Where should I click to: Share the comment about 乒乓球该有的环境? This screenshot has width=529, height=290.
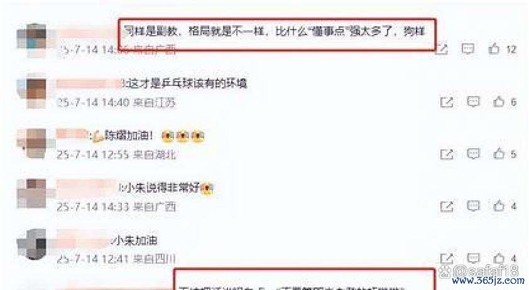pyautogui.click(x=447, y=102)
